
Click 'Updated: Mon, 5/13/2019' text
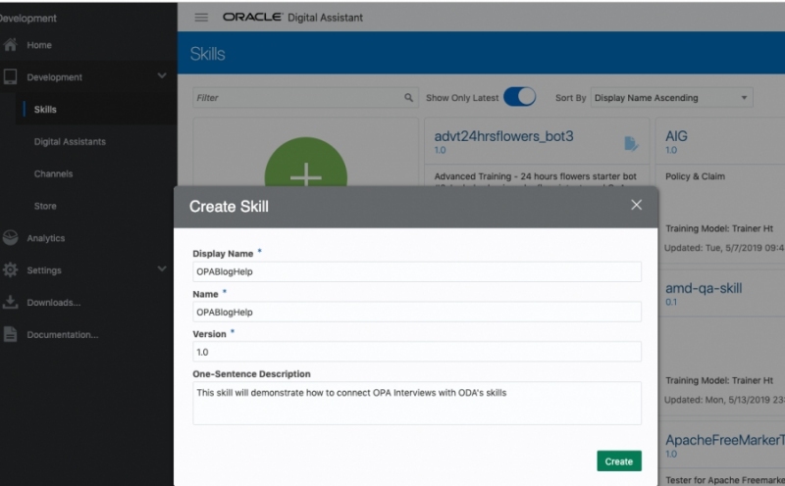tap(724, 400)
